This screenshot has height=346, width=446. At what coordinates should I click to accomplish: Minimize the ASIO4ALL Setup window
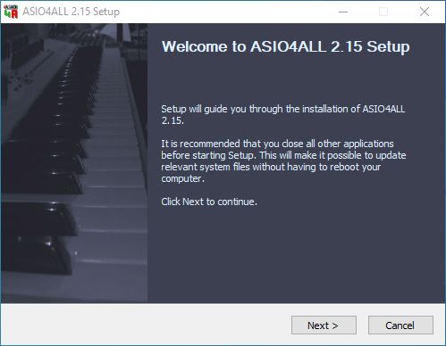[343, 12]
